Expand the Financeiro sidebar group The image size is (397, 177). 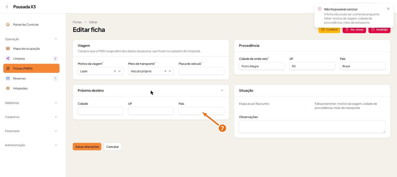[56, 131]
